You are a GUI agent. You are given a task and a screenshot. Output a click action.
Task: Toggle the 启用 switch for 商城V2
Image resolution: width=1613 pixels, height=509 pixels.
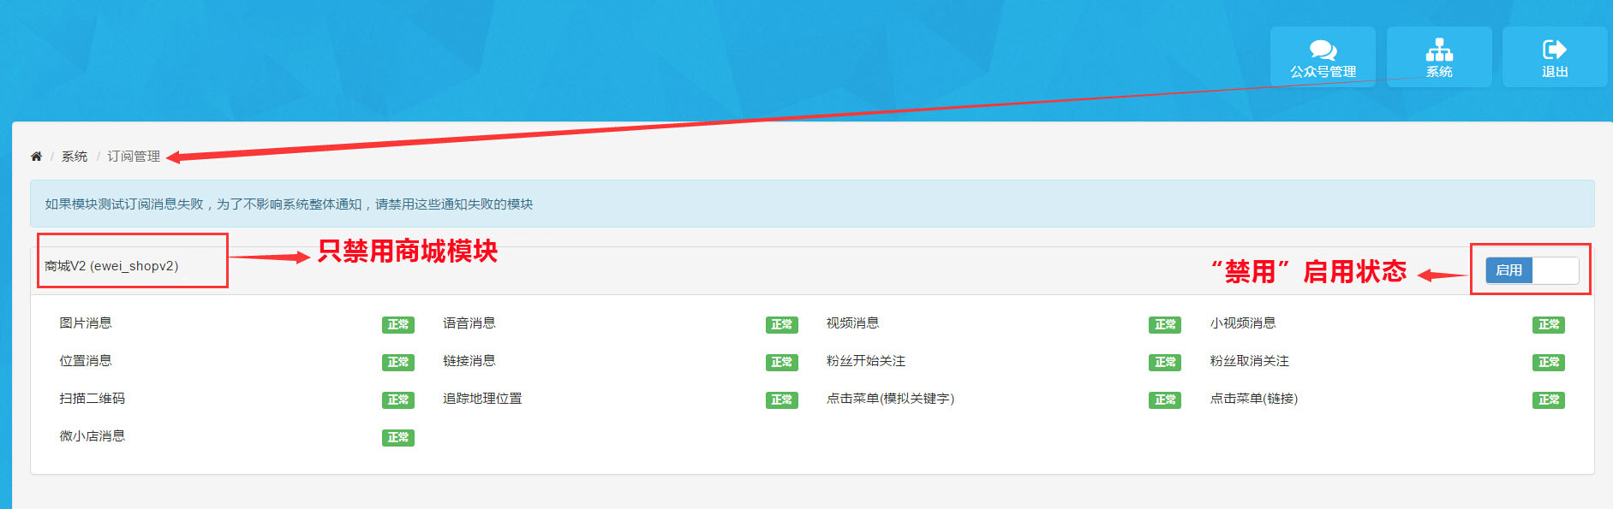(x=1532, y=270)
